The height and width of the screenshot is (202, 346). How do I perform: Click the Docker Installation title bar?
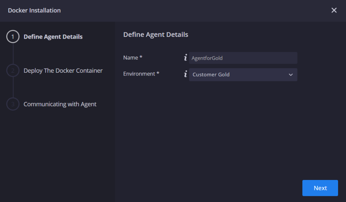34,10
